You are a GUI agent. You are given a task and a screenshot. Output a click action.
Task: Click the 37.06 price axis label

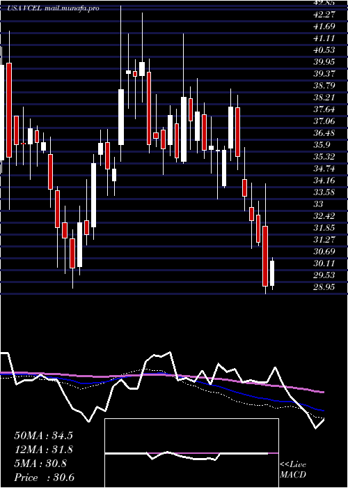324,121
